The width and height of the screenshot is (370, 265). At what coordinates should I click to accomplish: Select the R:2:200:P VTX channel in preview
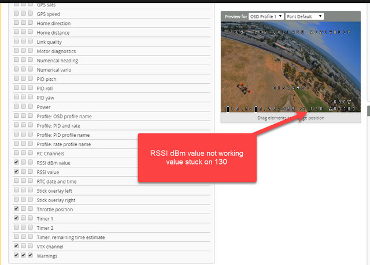point(330,32)
